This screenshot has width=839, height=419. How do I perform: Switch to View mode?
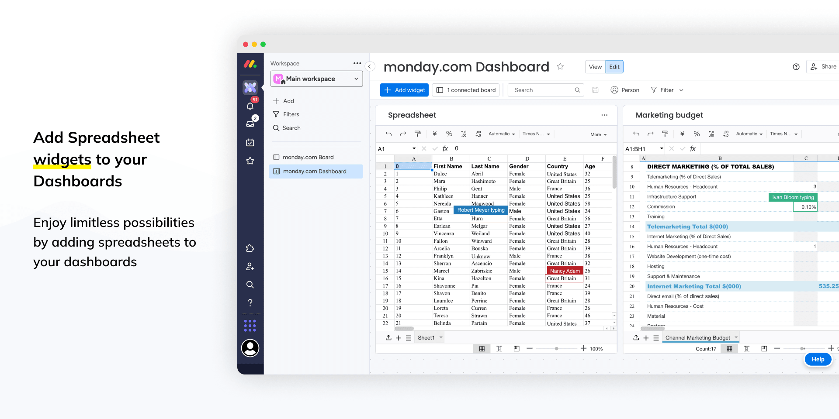(595, 67)
